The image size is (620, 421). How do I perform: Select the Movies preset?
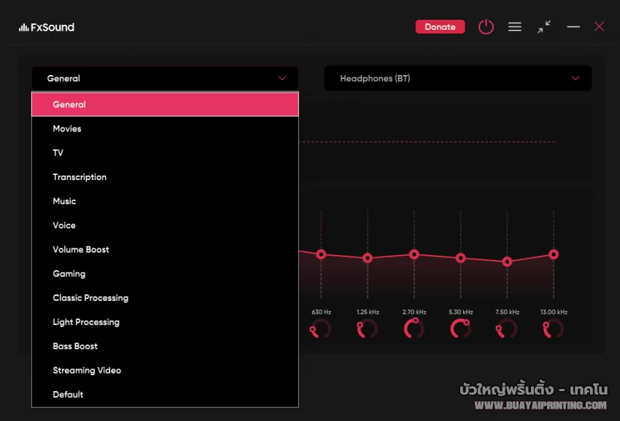pyautogui.click(x=67, y=129)
